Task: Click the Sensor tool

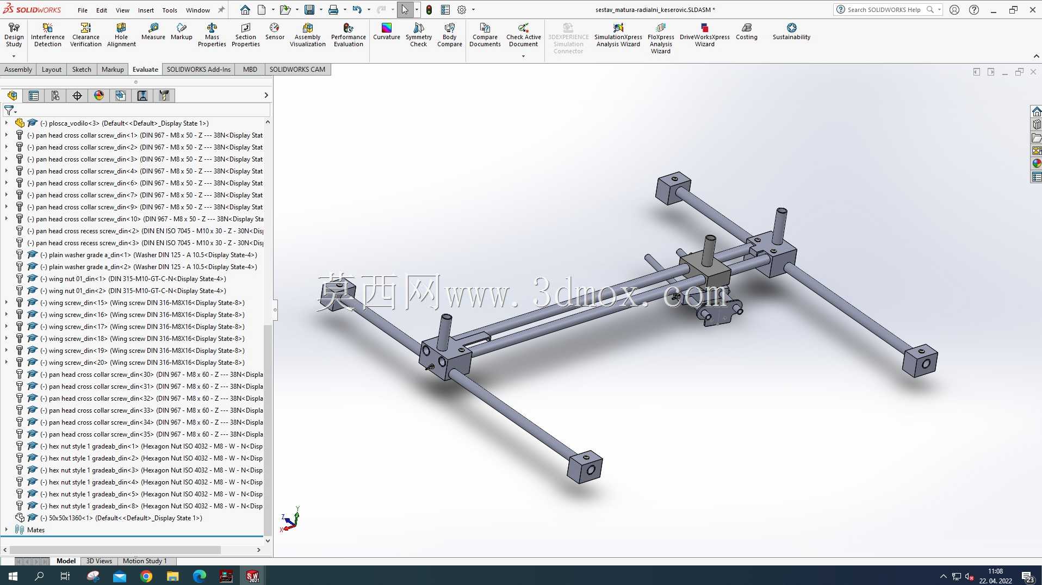Action: pyautogui.click(x=275, y=32)
